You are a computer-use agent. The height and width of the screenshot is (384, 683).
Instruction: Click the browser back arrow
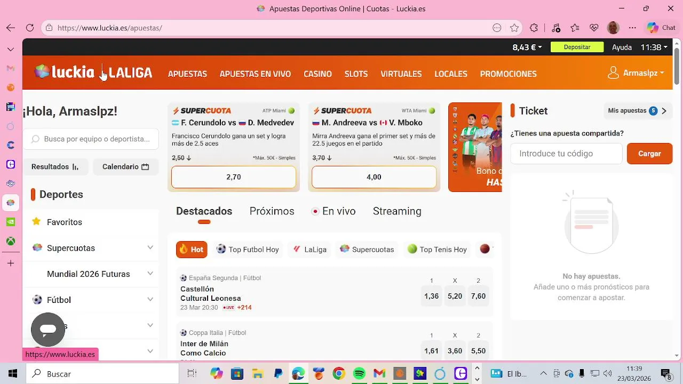[x=11, y=28]
